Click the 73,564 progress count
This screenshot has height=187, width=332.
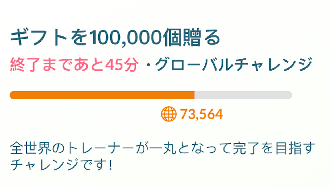(202, 114)
